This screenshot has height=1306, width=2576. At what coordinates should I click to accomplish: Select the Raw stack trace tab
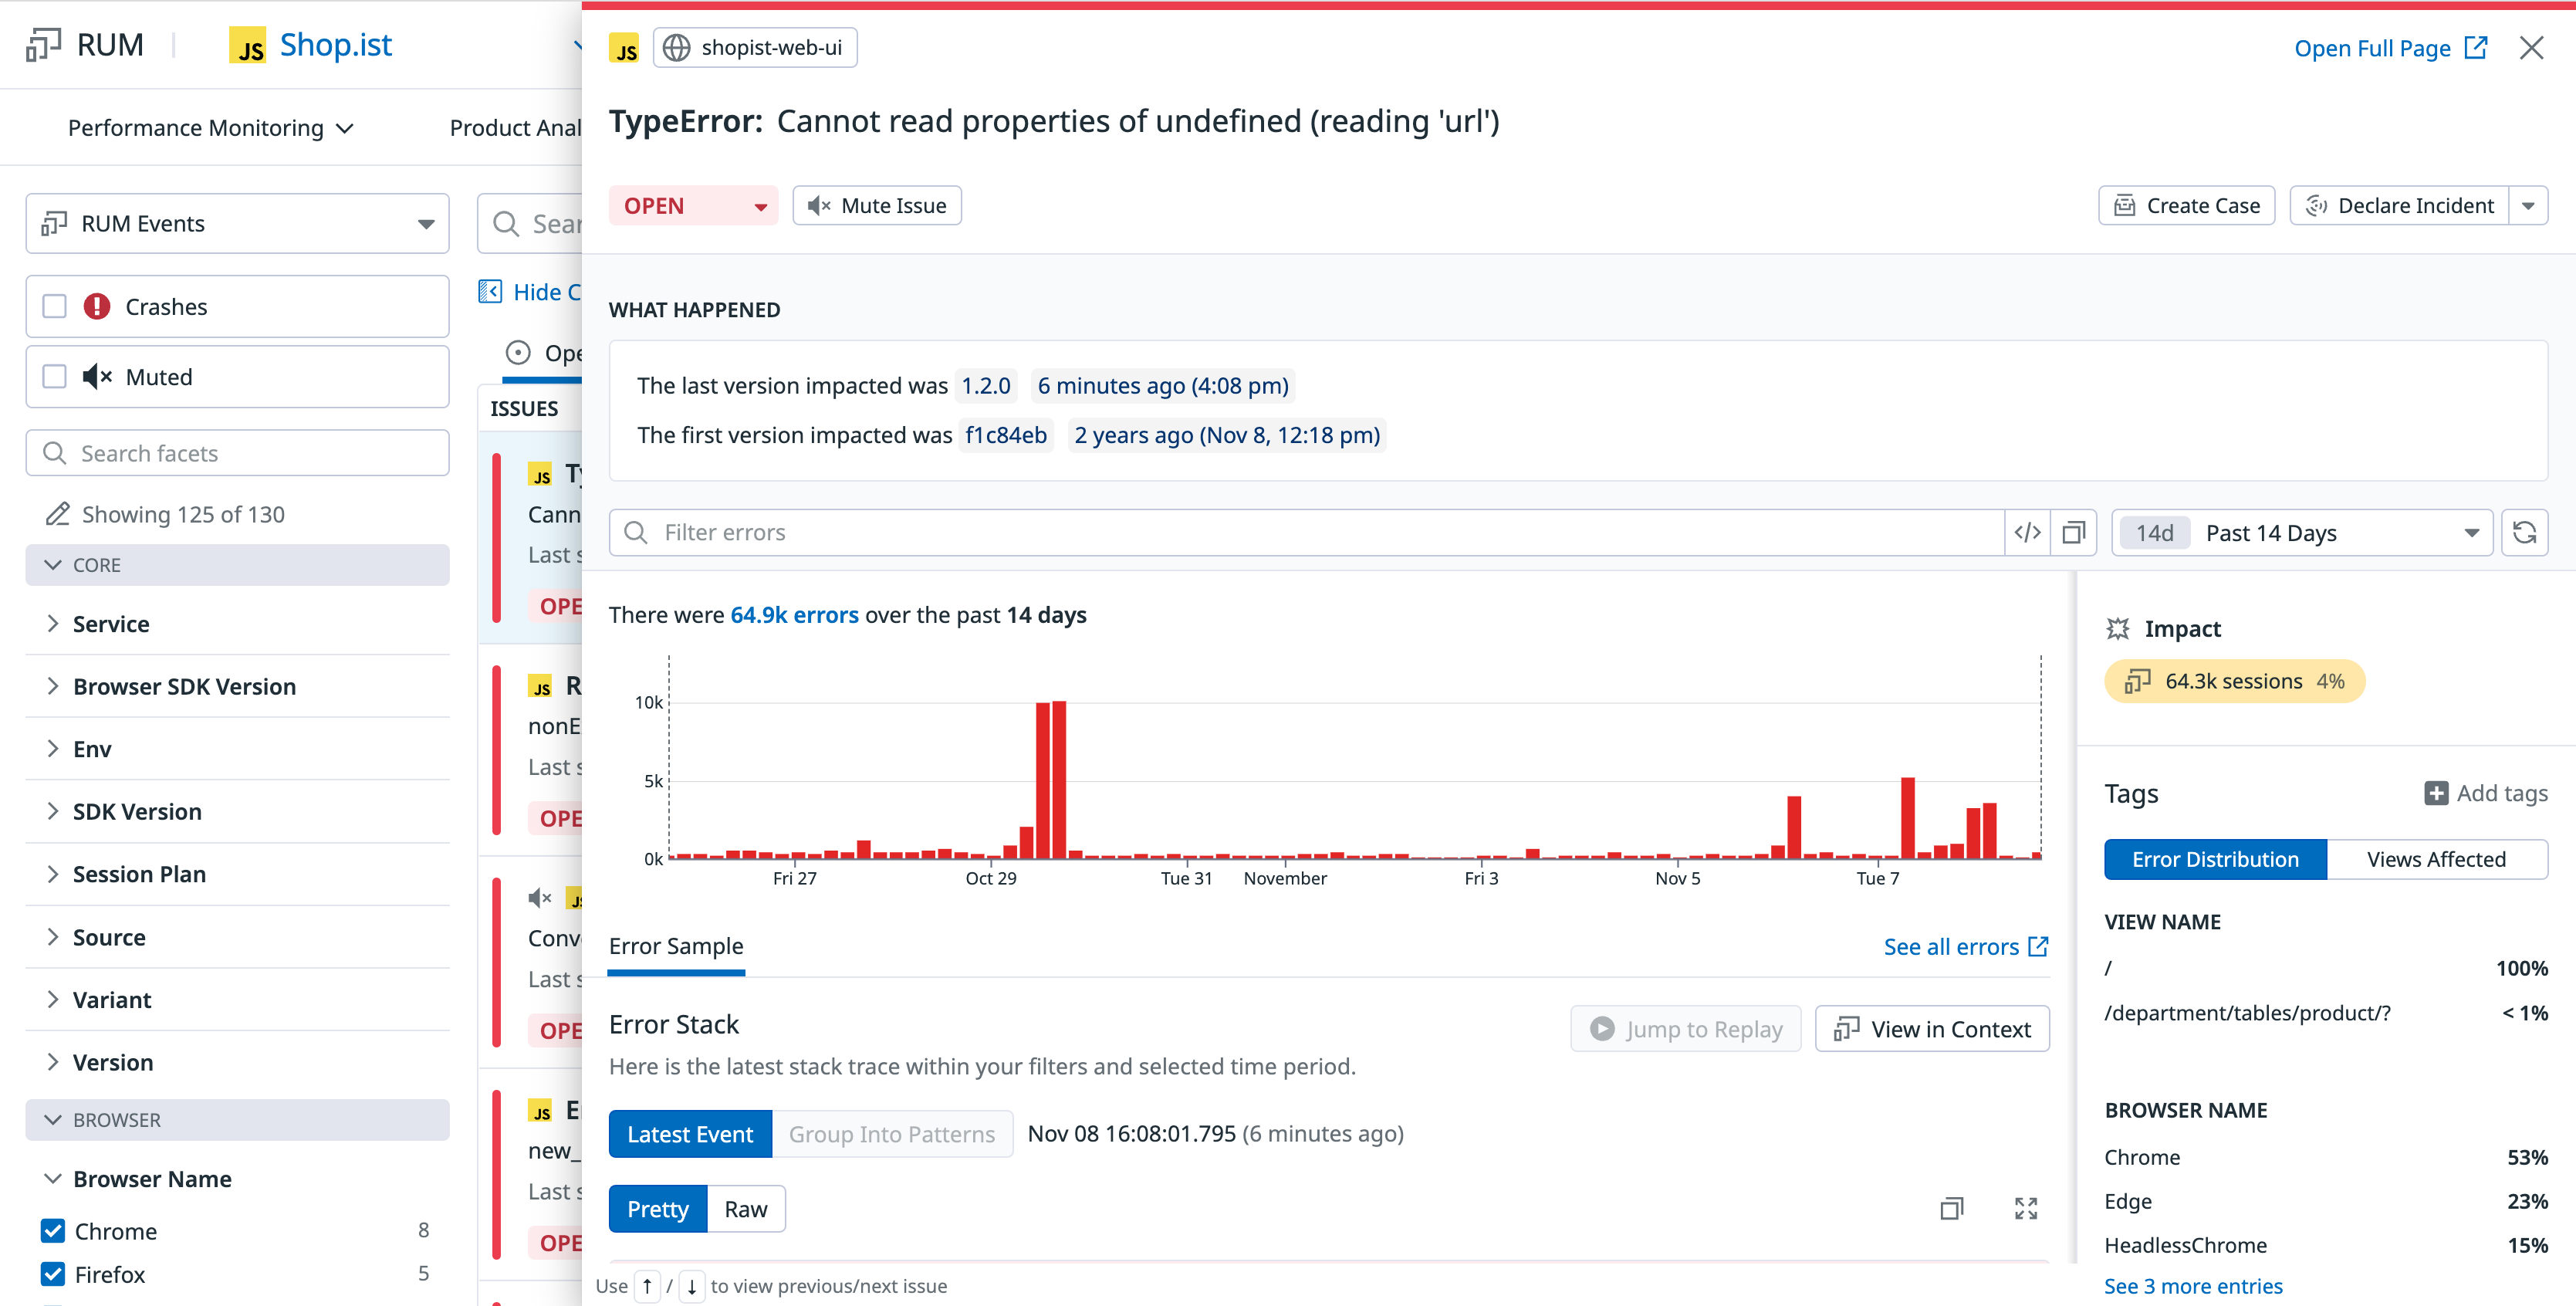point(745,1209)
